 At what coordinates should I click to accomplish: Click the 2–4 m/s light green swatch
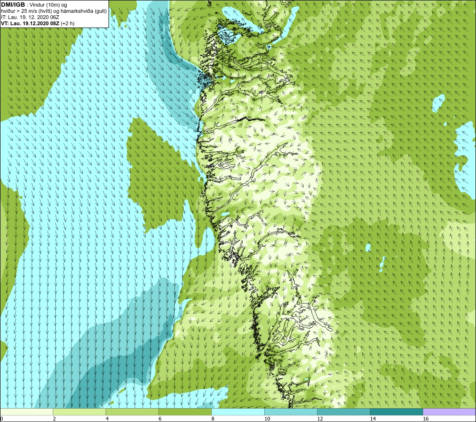point(79,412)
